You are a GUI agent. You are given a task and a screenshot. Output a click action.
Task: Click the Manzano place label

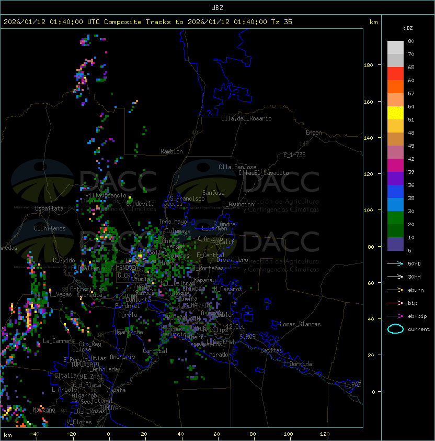[44, 410]
